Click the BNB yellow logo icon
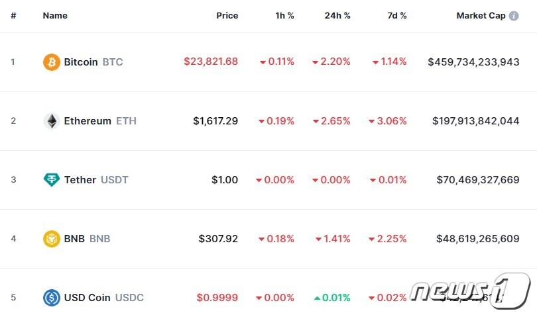This screenshot has height=317, width=537. pos(51,238)
